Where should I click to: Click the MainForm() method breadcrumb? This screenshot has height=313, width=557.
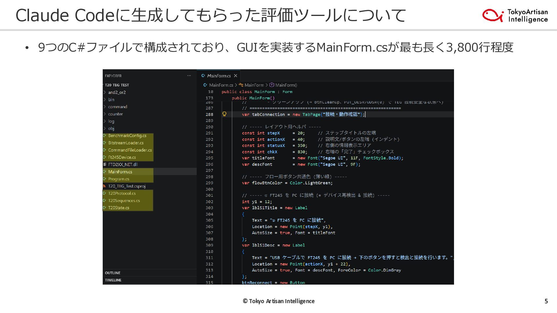click(286, 85)
